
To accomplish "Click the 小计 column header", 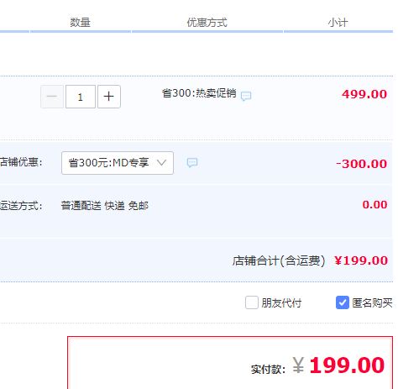I will (338, 23).
